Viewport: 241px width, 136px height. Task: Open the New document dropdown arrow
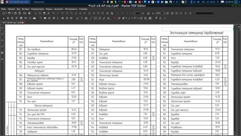tap(6, 14)
